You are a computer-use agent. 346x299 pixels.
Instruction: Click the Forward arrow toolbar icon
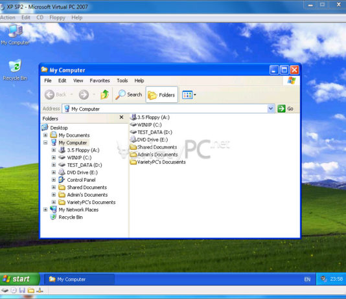tap(84, 94)
